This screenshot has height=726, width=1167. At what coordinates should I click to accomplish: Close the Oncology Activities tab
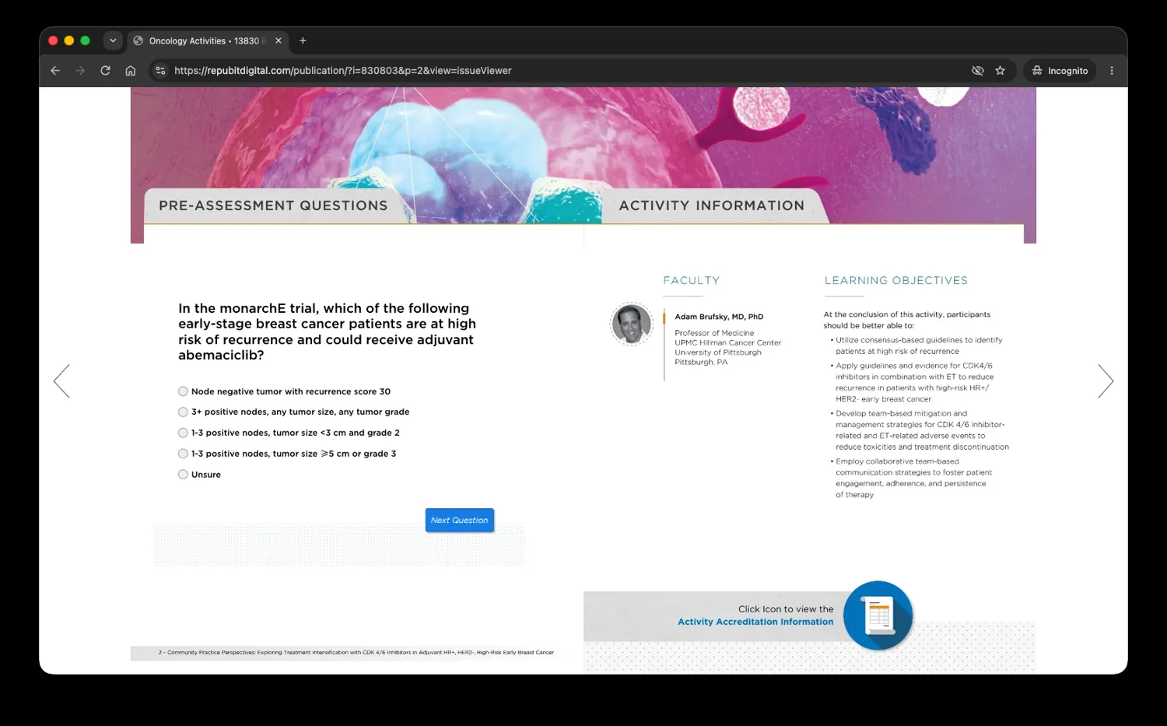tap(278, 40)
